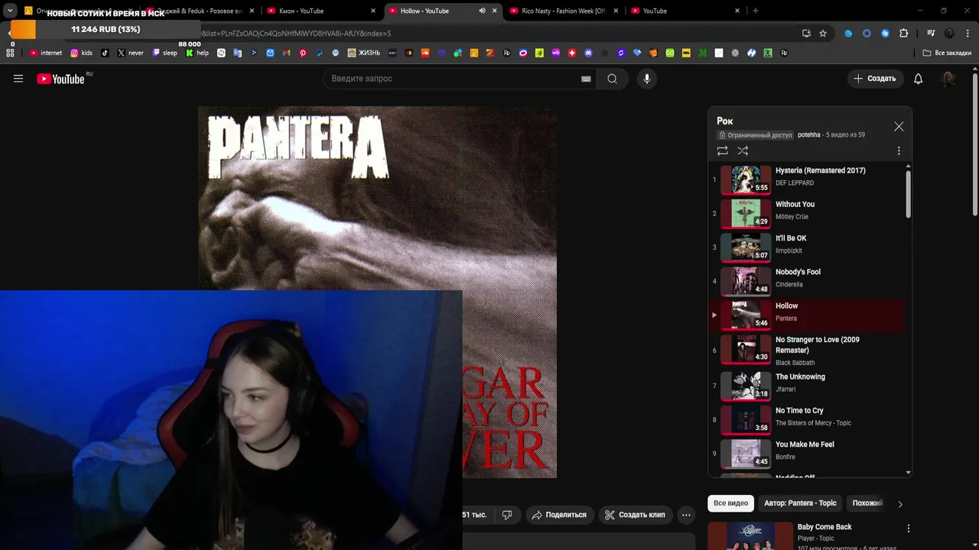Open the YouTube hamburger guide menu
Image resolution: width=979 pixels, height=550 pixels.
[x=18, y=79]
